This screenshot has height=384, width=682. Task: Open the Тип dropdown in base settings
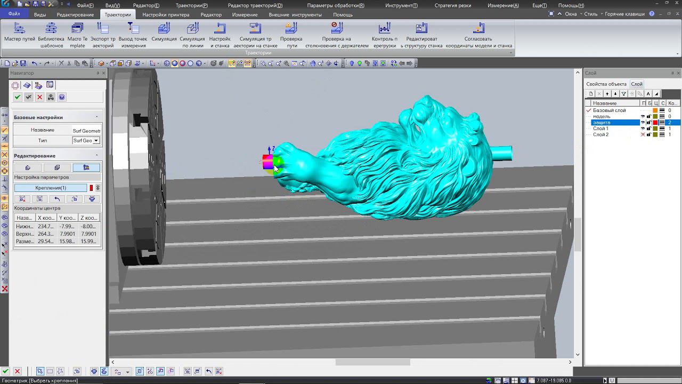[x=96, y=141]
